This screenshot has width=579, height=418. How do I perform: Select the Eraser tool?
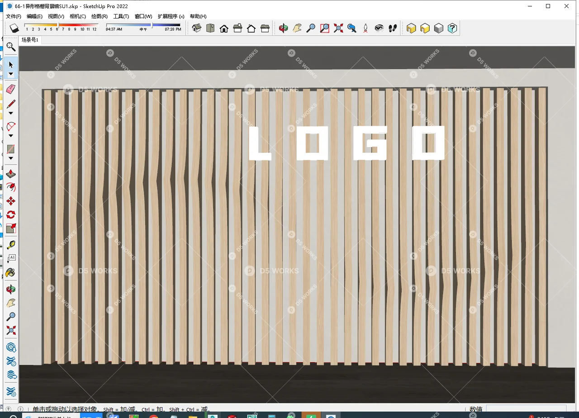tap(11, 89)
